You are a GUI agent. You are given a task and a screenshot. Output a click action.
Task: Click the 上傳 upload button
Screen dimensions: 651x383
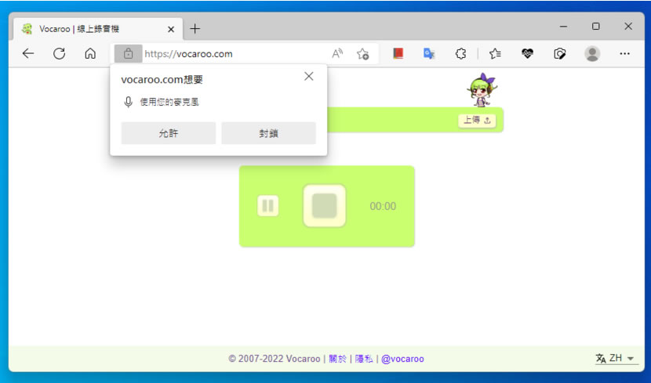(x=477, y=120)
